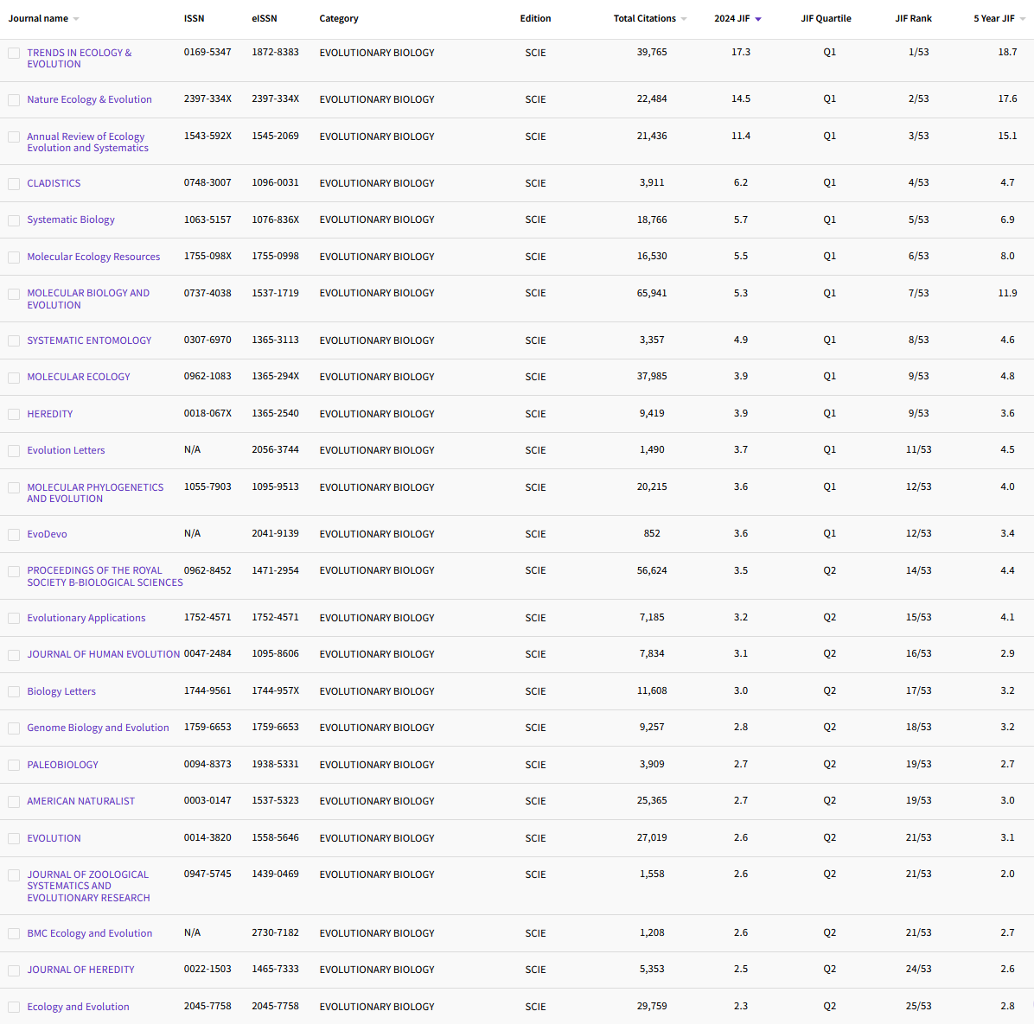Open 5 Year JIF sort arrow
This screenshot has width=1034, height=1024.
(x=1023, y=19)
